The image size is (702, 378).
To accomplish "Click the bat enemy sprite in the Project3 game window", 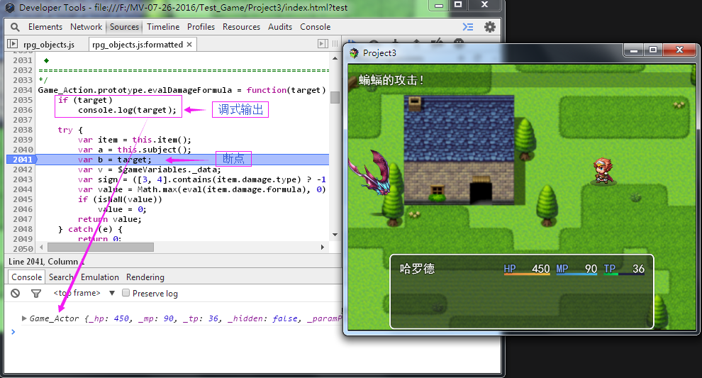I will (370, 173).
